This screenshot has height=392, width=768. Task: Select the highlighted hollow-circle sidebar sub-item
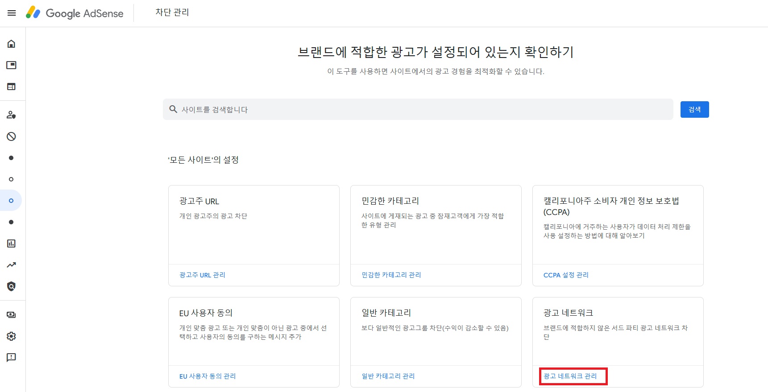pyautogui.click(x=11, y=201)
